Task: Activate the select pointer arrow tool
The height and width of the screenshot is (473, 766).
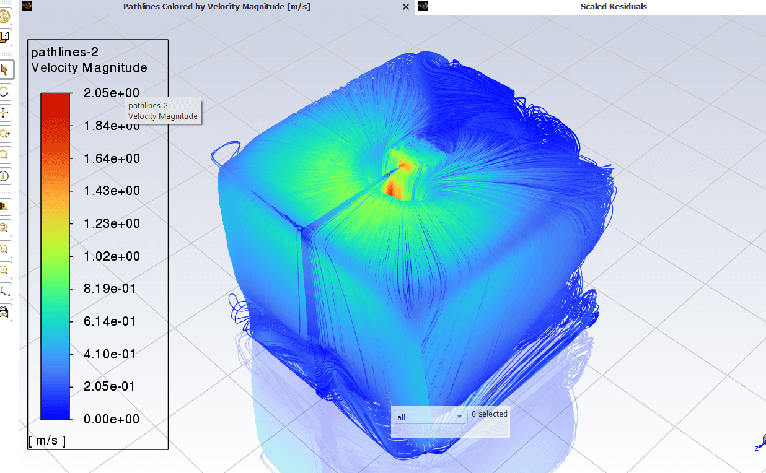Action: coord(5,69)
